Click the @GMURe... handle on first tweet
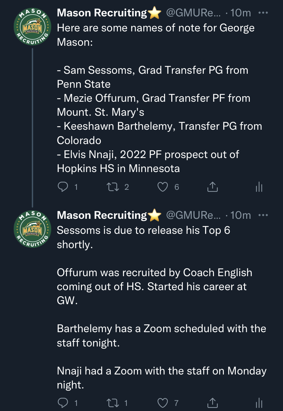 tap(193, 13)
